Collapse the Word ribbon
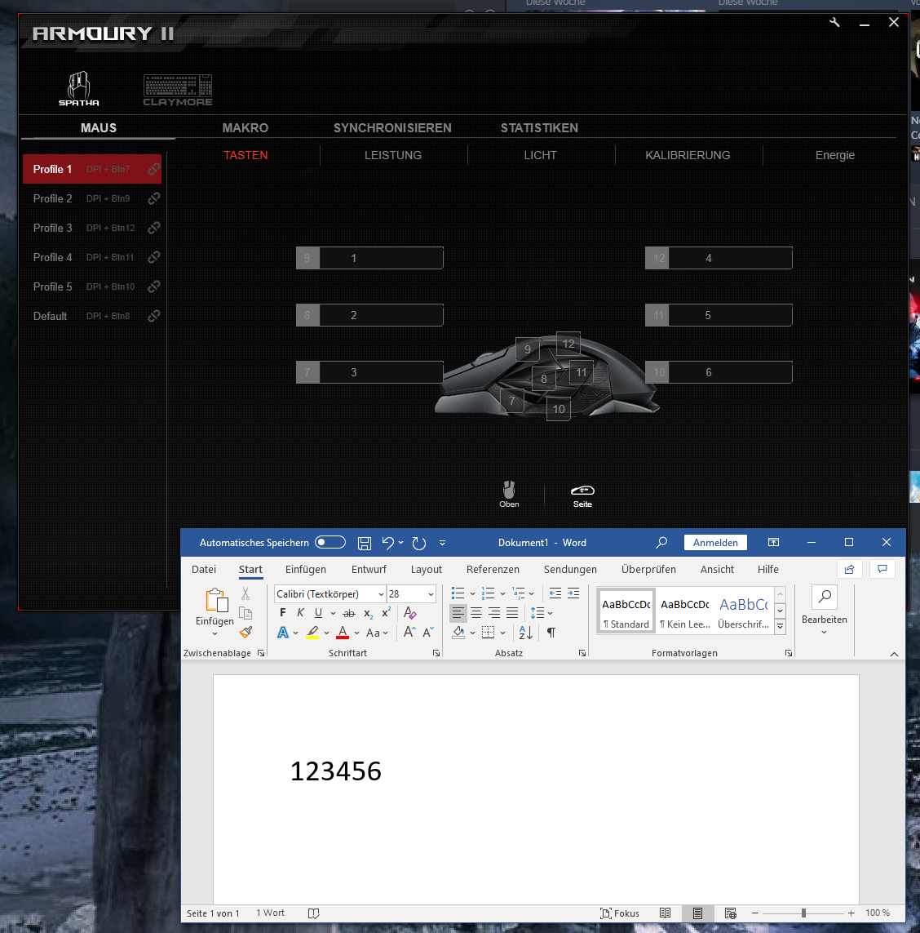 click(894, 654)
